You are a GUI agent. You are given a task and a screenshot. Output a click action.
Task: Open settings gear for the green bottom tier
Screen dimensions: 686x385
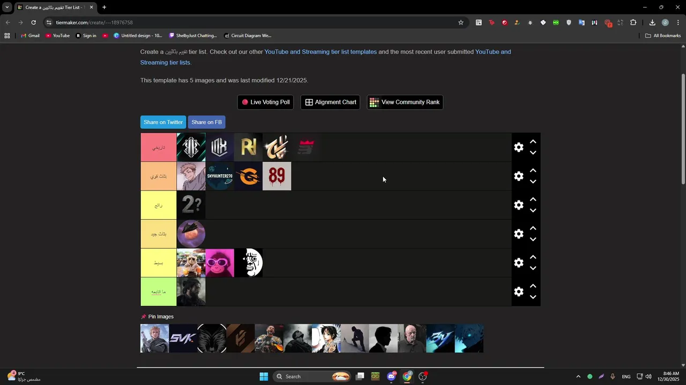[x=518, y=291]
